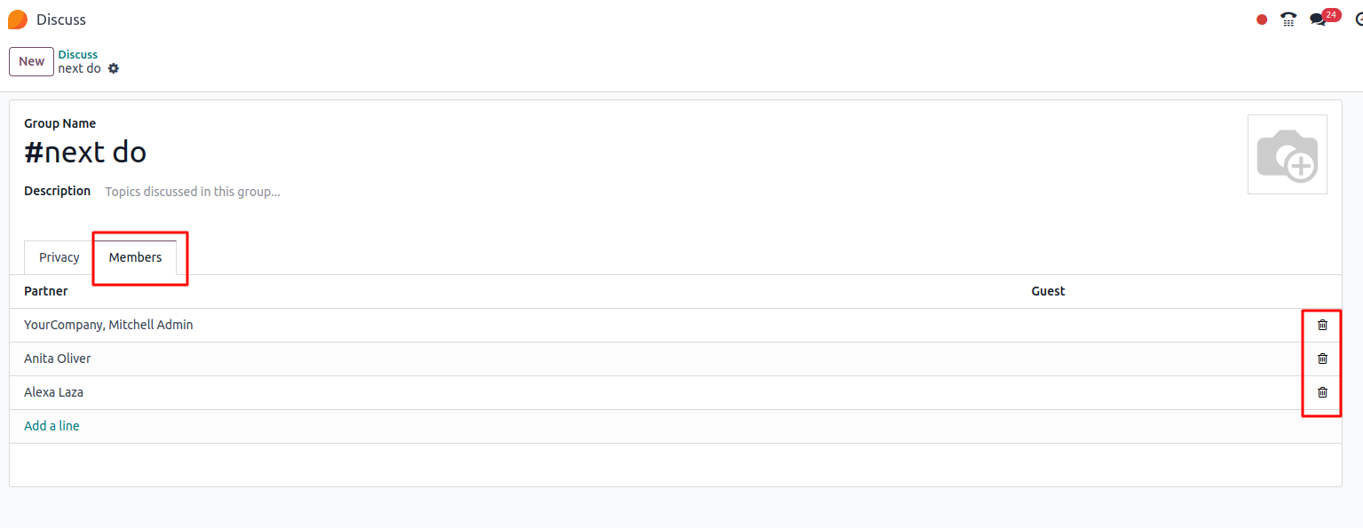The width and height of the screenshot is (1363, 528).
Task: Open the phone VoIP icon
Action: pos(1288,19)
